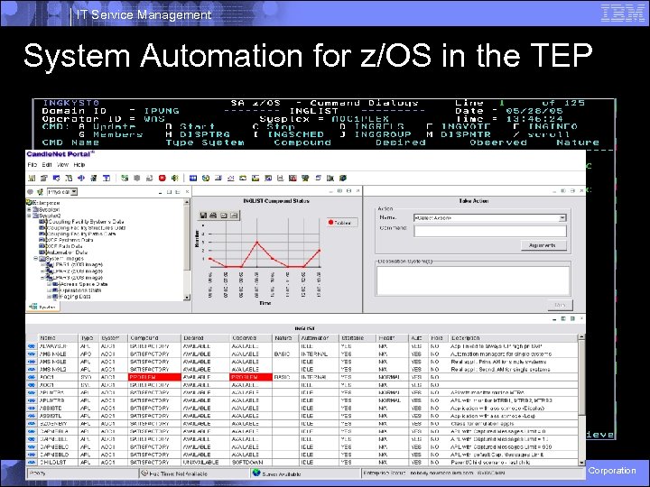Click the INGLIST table scroll down arrow
Image resolution: width=650 pixels, height=487 pixels.
coord(581,463)
